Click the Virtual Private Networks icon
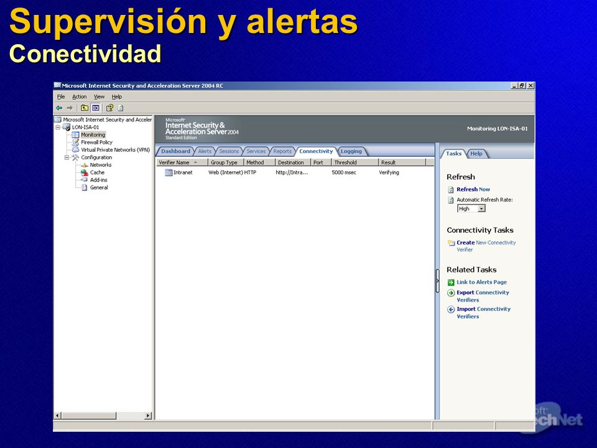 pyautogui.click(x=75, y=150)
